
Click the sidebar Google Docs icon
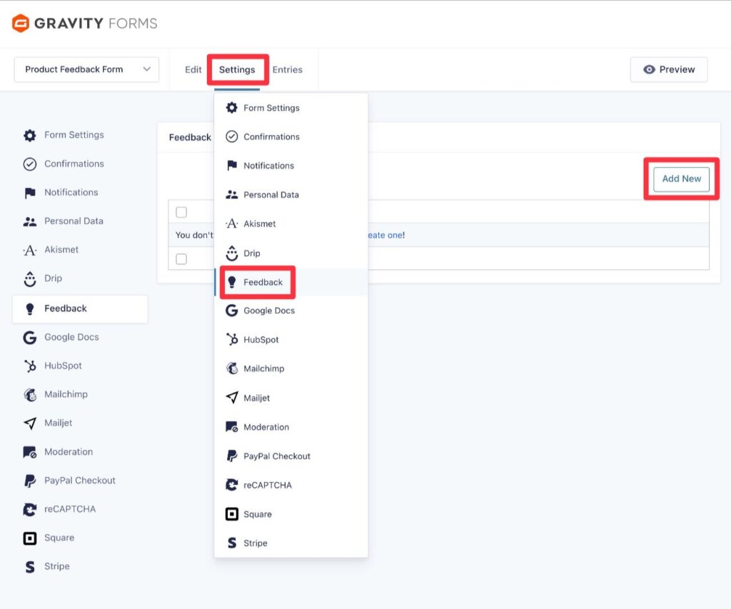click(30, 337)
